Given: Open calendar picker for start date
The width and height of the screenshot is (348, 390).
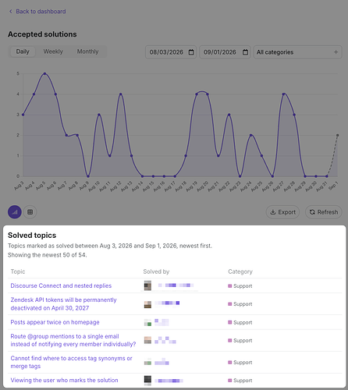Looking at the screenshot, I should coord(191,52).
